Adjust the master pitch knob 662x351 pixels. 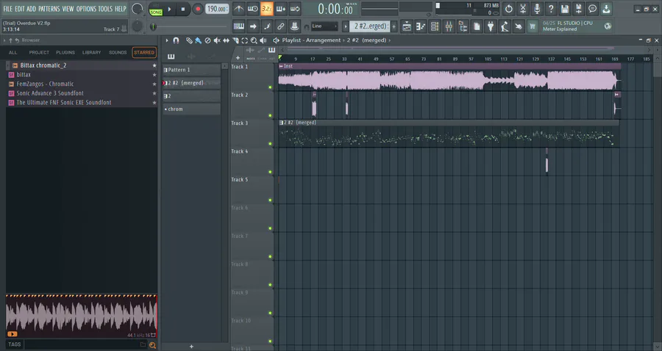138,26
